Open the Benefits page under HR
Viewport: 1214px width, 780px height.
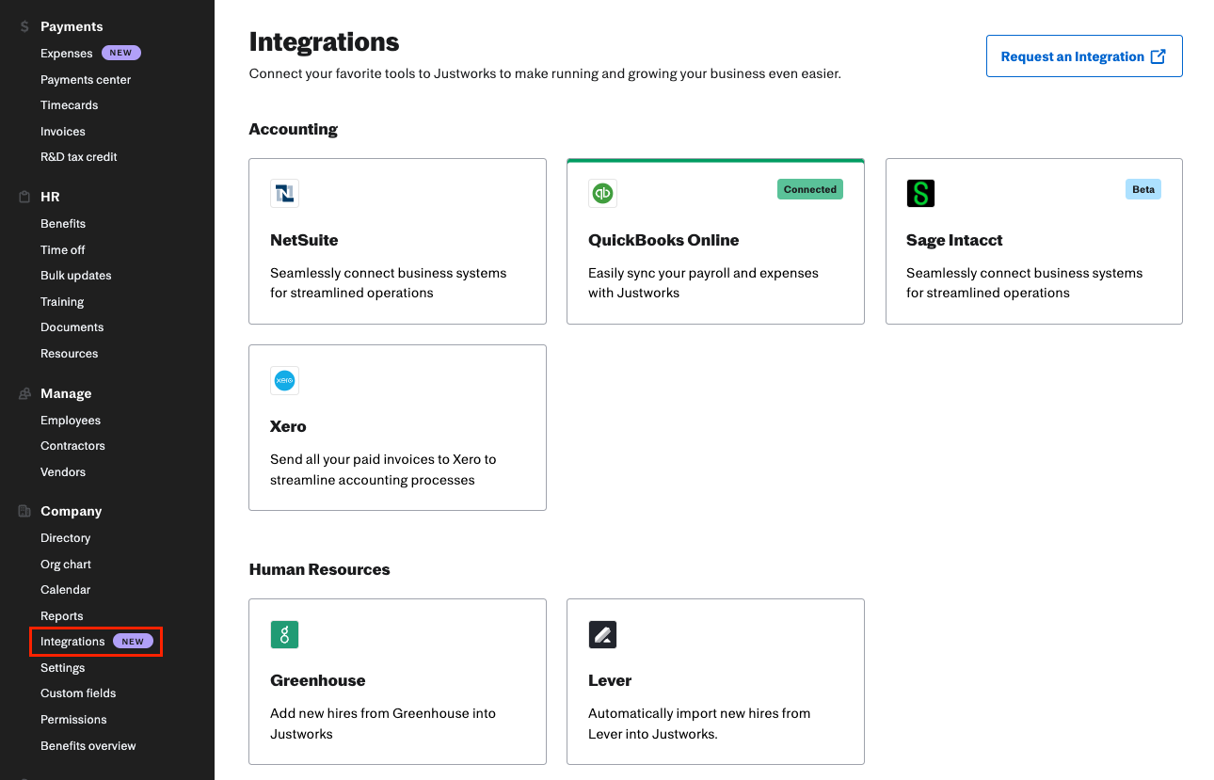pyautogui.click(x=63, y=224)
